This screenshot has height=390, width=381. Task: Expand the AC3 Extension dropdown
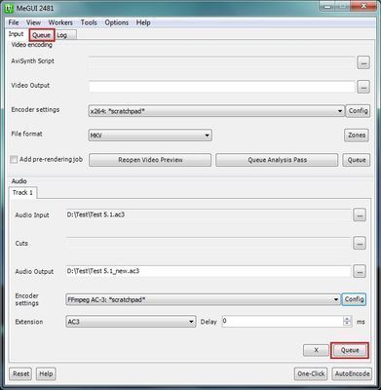pos(131,322)
